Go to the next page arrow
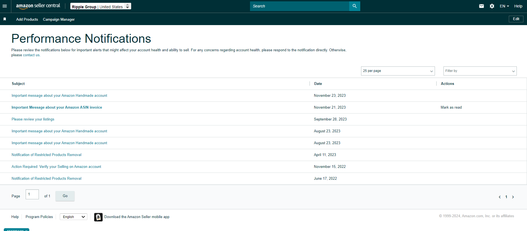The width and height of the screenshot is (527, 231). click(x=513, y=197)
